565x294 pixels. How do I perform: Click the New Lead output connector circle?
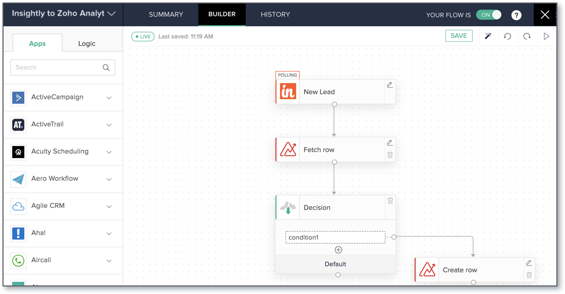coord(334,104)
